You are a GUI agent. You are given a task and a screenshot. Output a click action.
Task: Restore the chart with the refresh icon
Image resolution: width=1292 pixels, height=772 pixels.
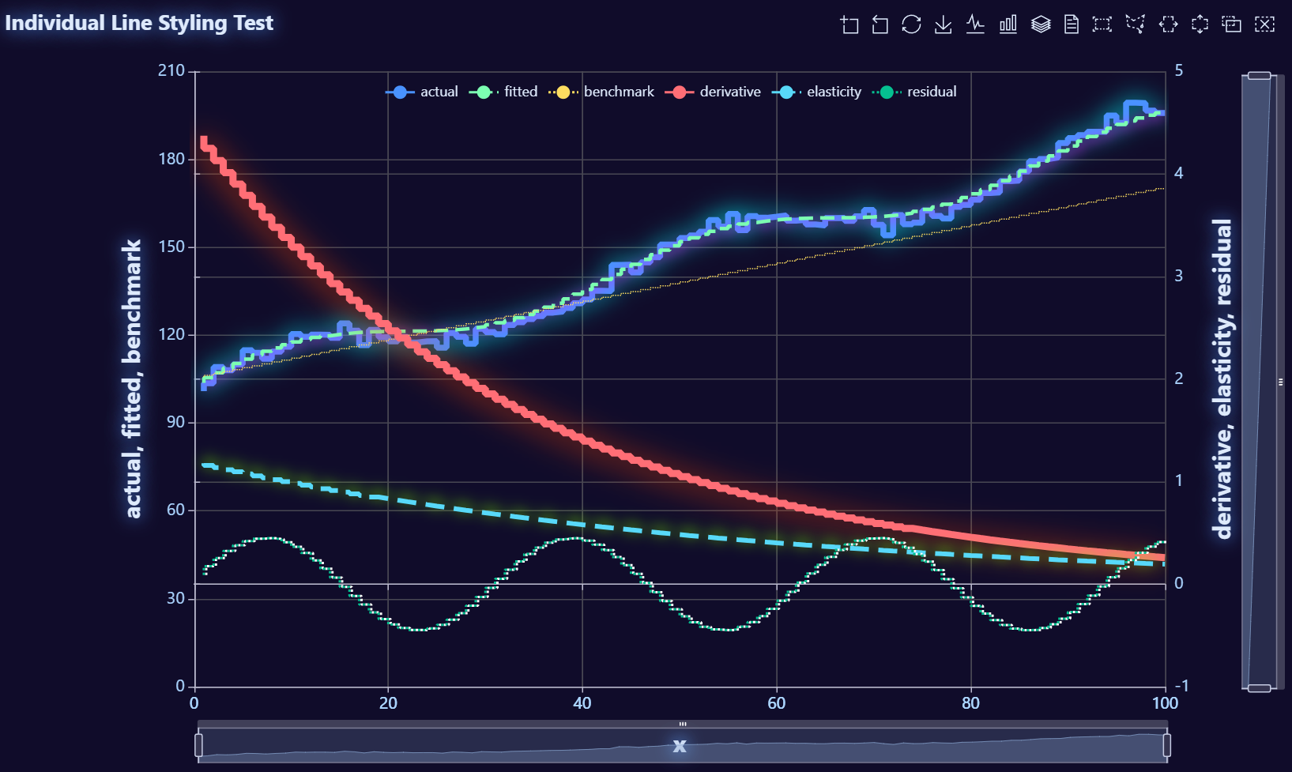click(911, 24)
